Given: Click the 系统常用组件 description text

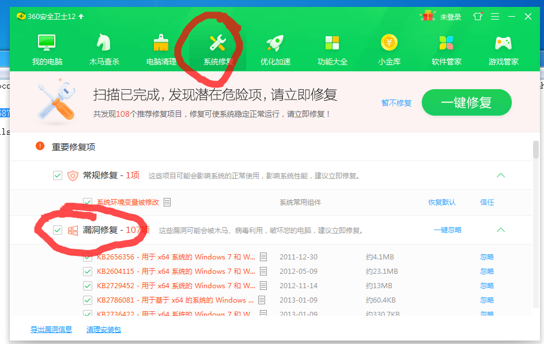Looking at the screenshot, I should click(300, 202).
